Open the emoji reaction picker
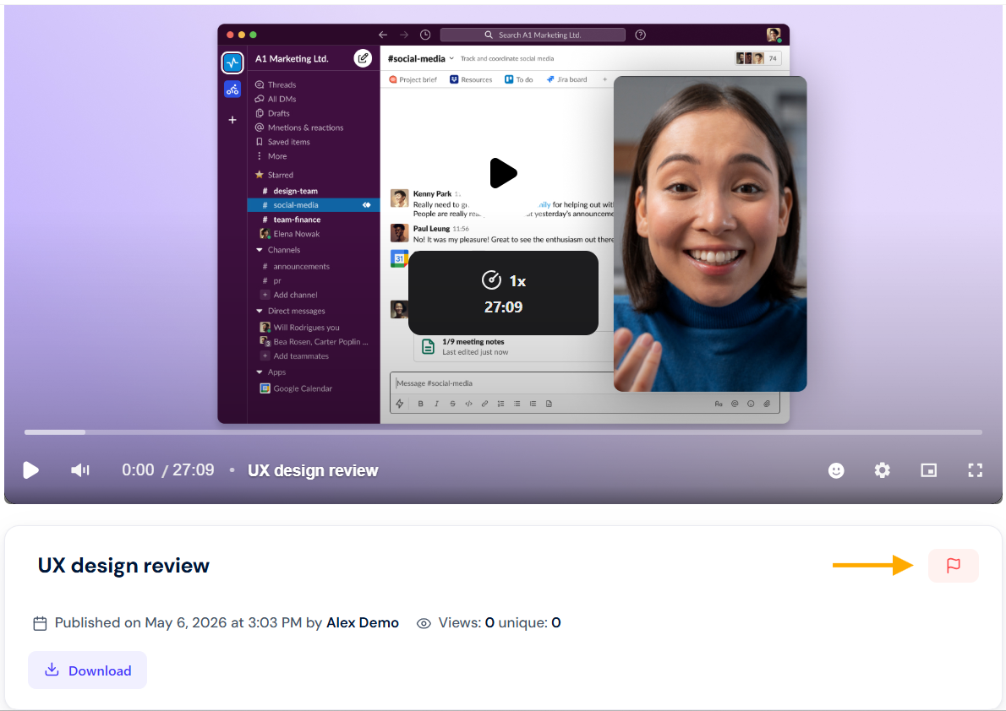1006x711 pixels. click(x=836, y=470)
